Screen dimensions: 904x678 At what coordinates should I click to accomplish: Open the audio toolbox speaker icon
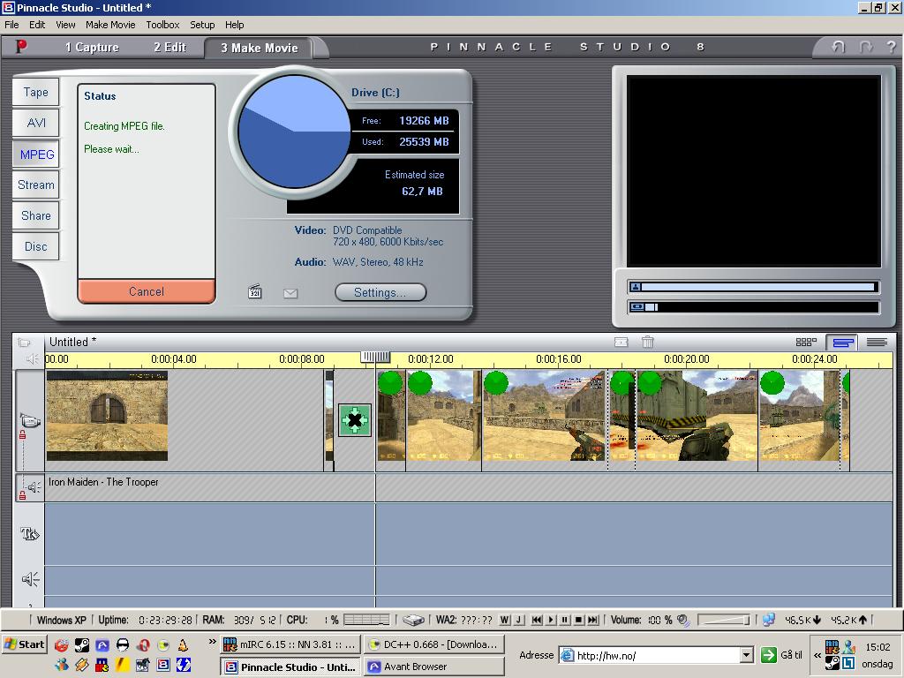click(32, 359)
